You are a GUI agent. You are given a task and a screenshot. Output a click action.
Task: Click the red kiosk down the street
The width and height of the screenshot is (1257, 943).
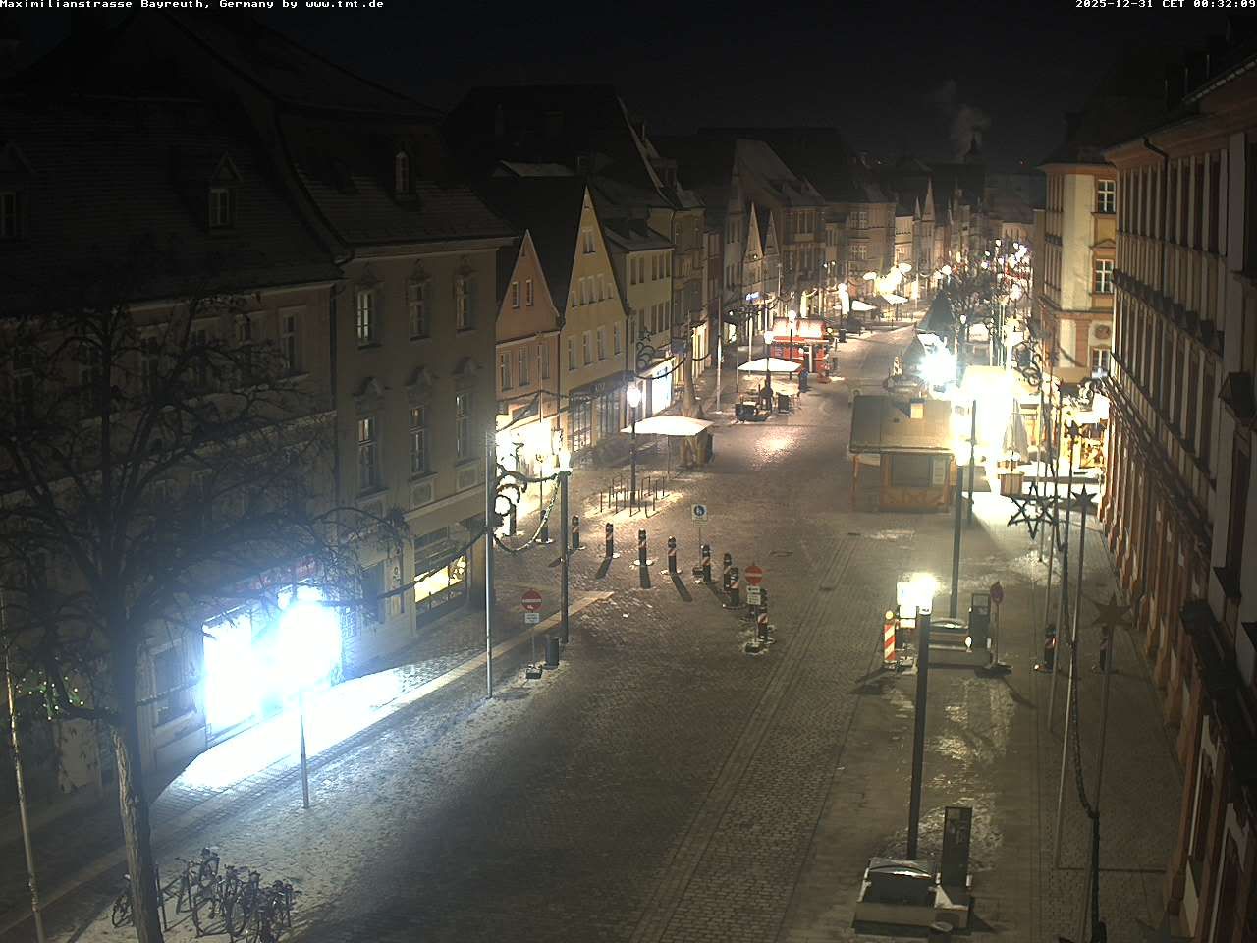point(797,339)
